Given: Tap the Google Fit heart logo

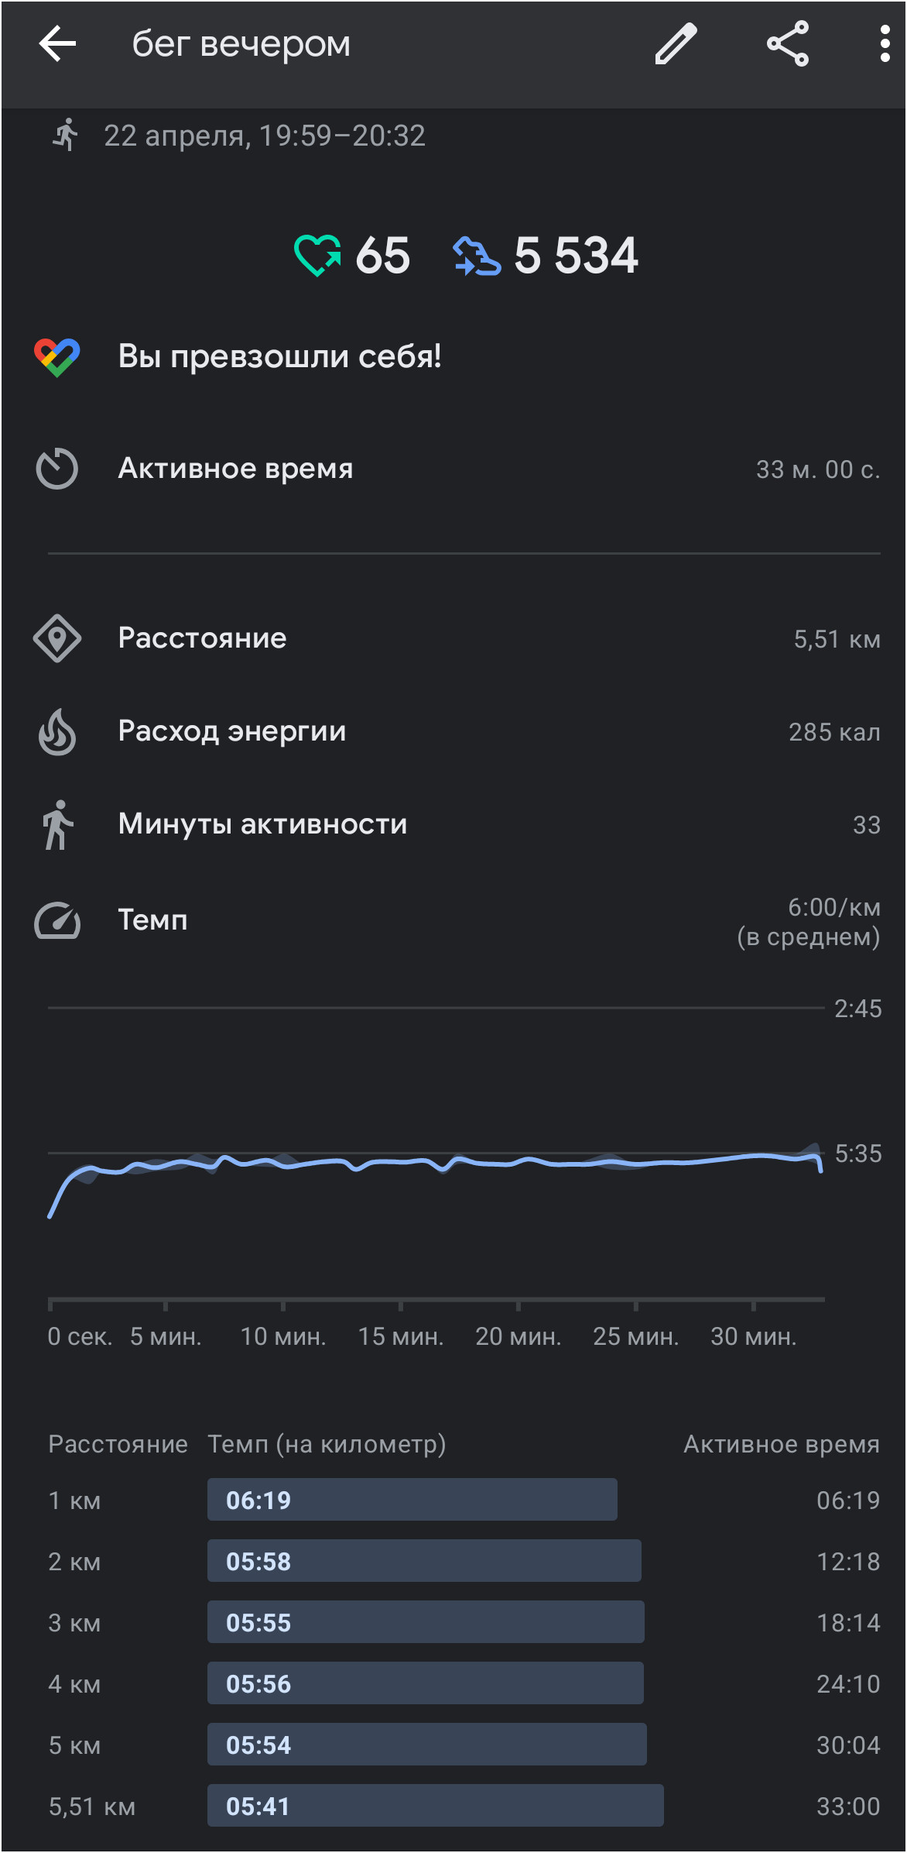Looking at the screenshot, I should pos(57,357).
